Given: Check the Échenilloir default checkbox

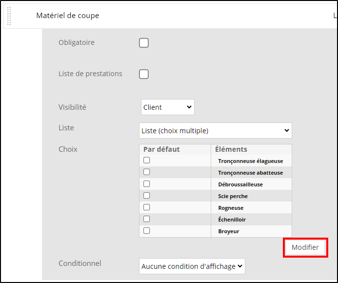Looking at the screenshot, I should (147, 219).
